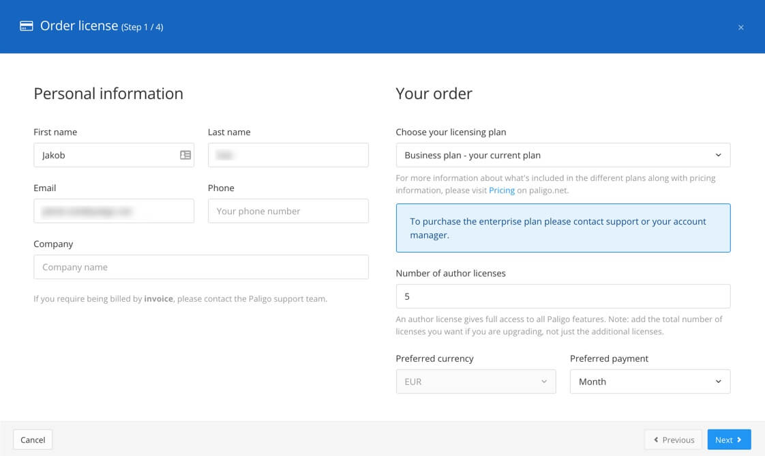Image resolution: width=765 pixels, height=456 pixels.
Task: Open the Preferred currency dropdown showing EUR
Action: click(475, 382)
